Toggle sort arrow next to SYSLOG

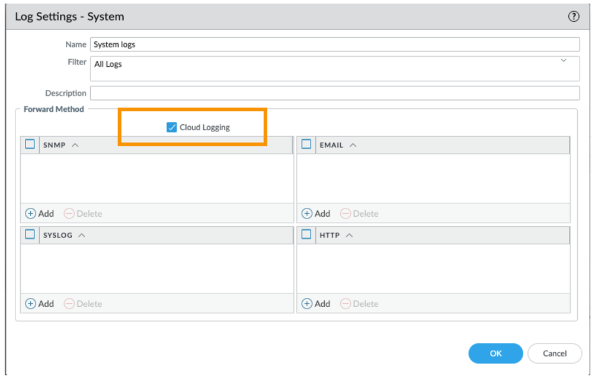(x=82, y=236)
